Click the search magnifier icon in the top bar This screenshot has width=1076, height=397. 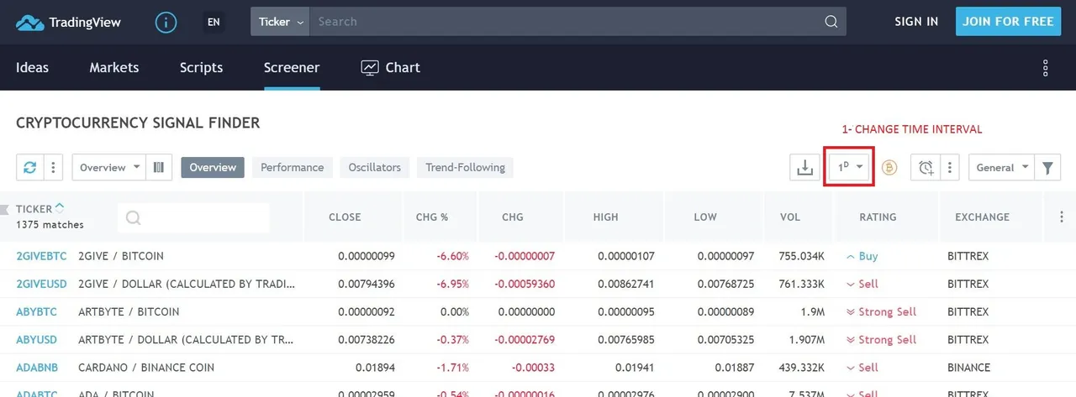coord(831,22)
